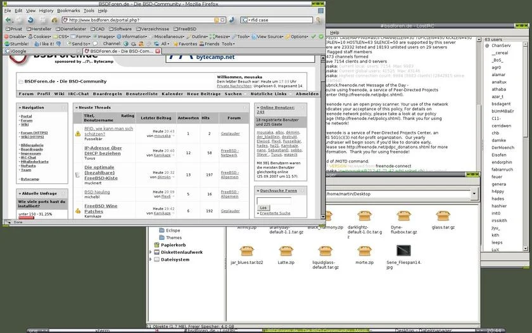Open the Disable dropdown in Web Developer toolbar
The image size is (532, 333).
tap(15, 36)
